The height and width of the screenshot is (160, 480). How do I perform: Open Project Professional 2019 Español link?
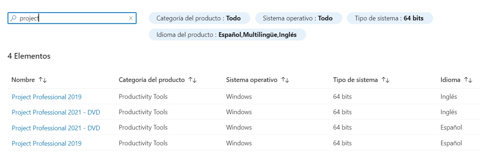tap(47, 144)
